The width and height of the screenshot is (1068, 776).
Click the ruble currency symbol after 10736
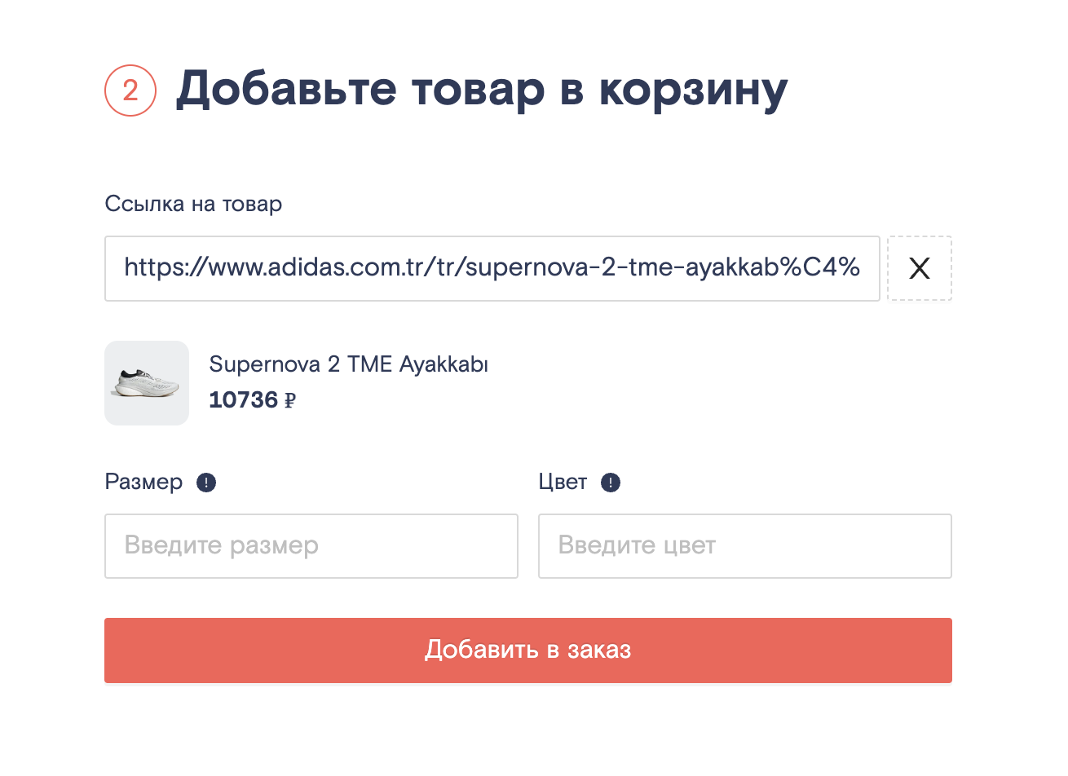tap(290, 400)
